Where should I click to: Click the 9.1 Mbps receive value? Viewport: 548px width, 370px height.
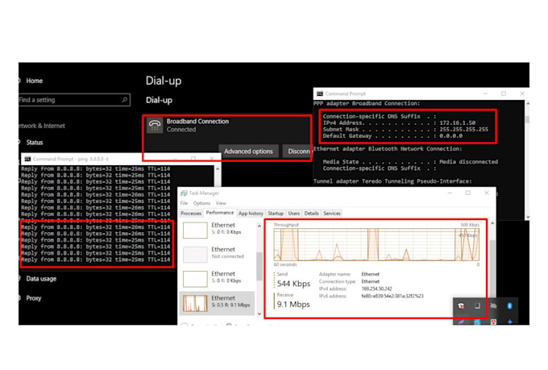coord(293,304)
